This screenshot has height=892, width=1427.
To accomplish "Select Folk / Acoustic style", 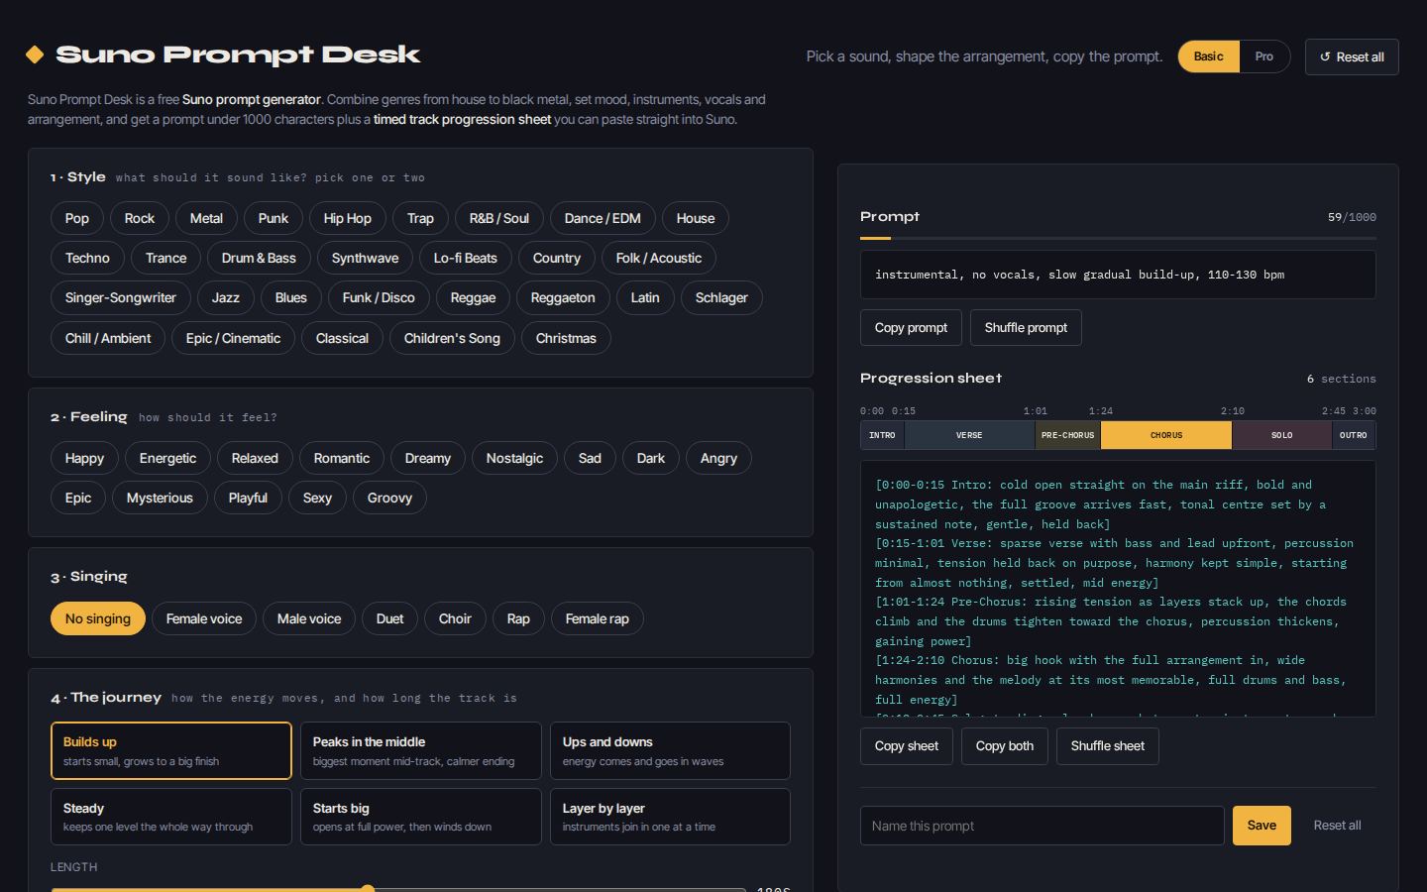I will click(x=659, y=258).
